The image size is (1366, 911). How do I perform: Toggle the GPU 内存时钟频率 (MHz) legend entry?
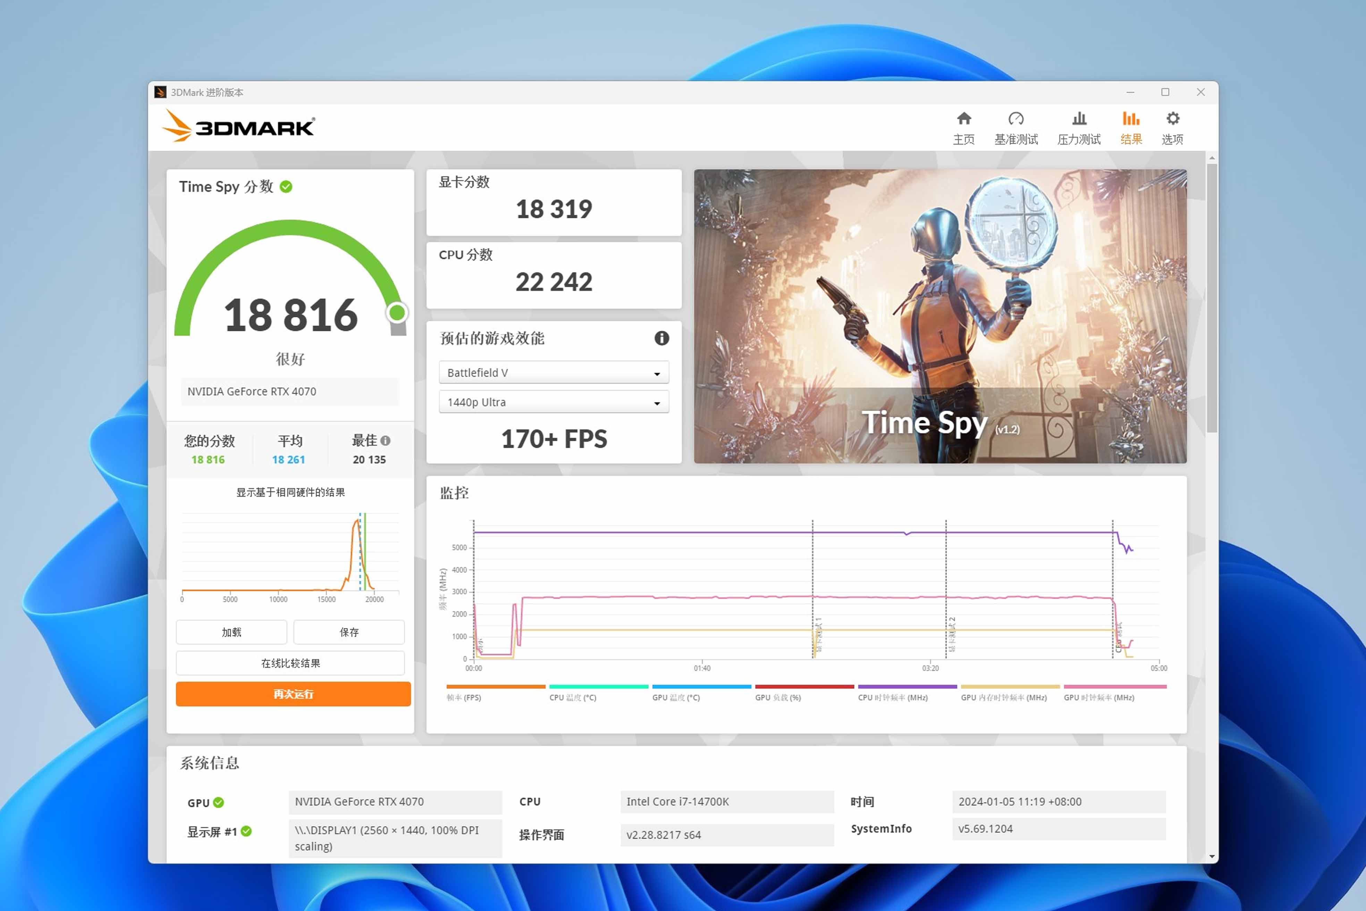[1010, 693]
